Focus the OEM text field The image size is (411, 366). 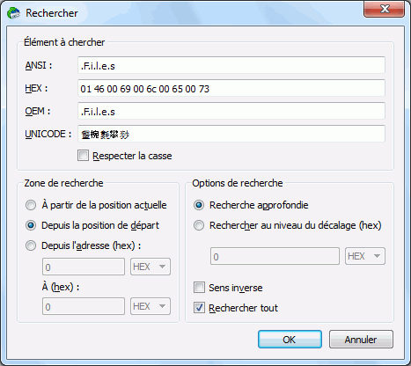231,111
